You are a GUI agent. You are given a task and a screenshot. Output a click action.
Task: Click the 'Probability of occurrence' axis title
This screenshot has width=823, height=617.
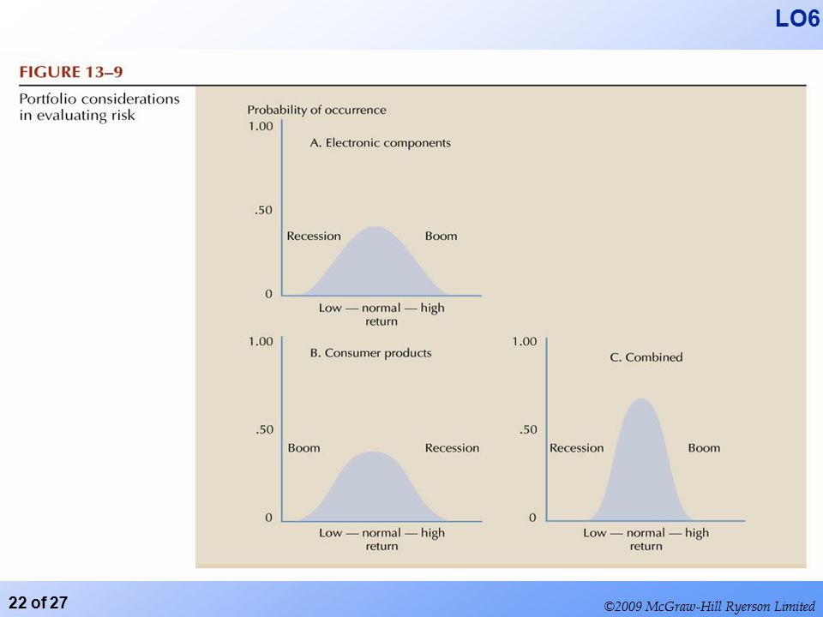pyautogui.click(x=316, y=111)
